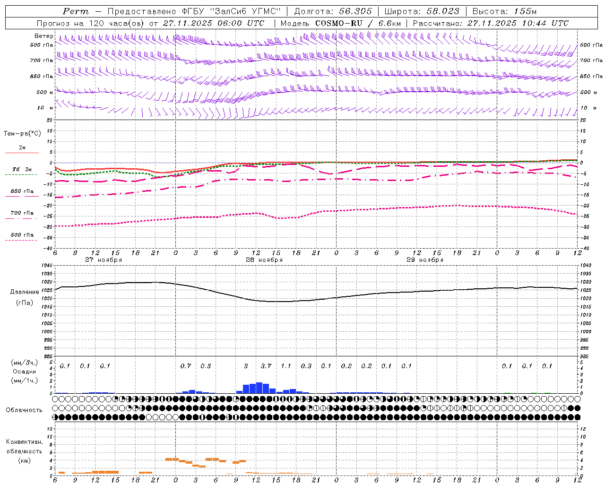
Task: Click the computed time "27.11.2025 10:44 UTC"
Action: point(518,23)
